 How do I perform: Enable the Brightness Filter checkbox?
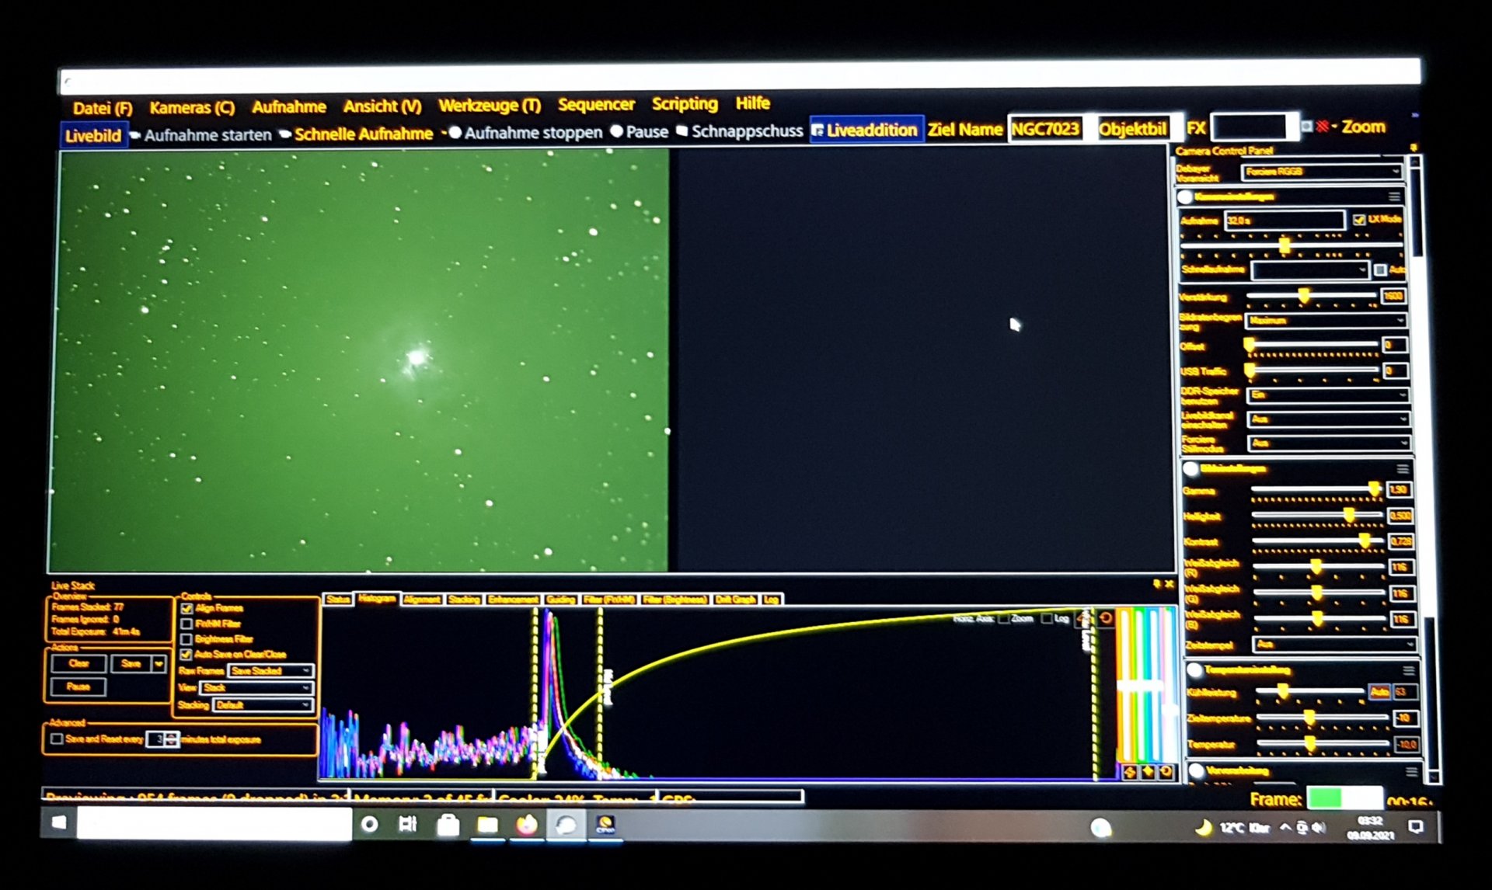[186, 639]
